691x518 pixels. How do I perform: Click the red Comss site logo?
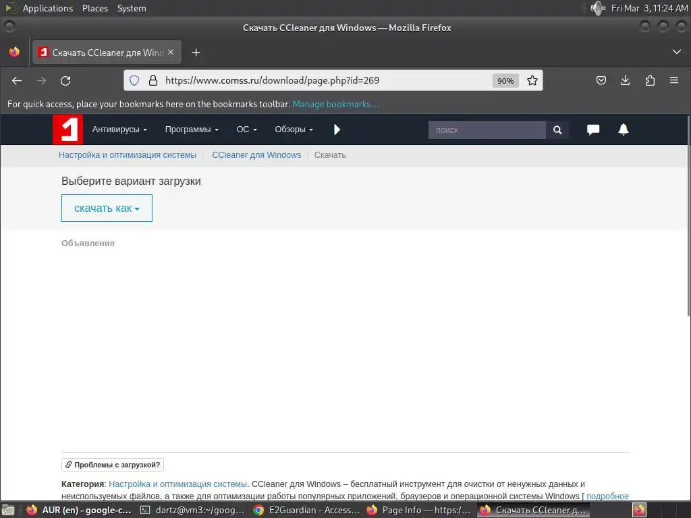pyautogui.click(x=67, y=129)
